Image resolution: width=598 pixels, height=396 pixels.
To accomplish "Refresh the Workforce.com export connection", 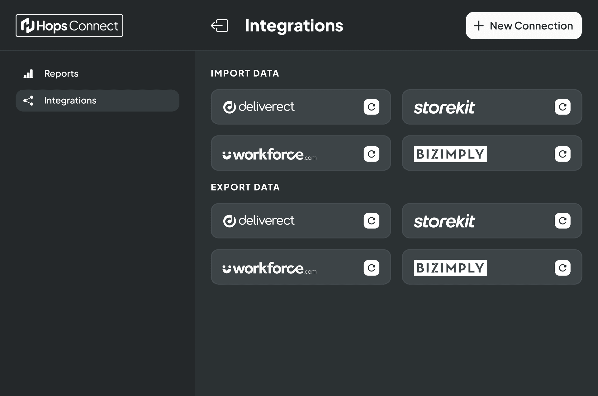I will [371, 268].
